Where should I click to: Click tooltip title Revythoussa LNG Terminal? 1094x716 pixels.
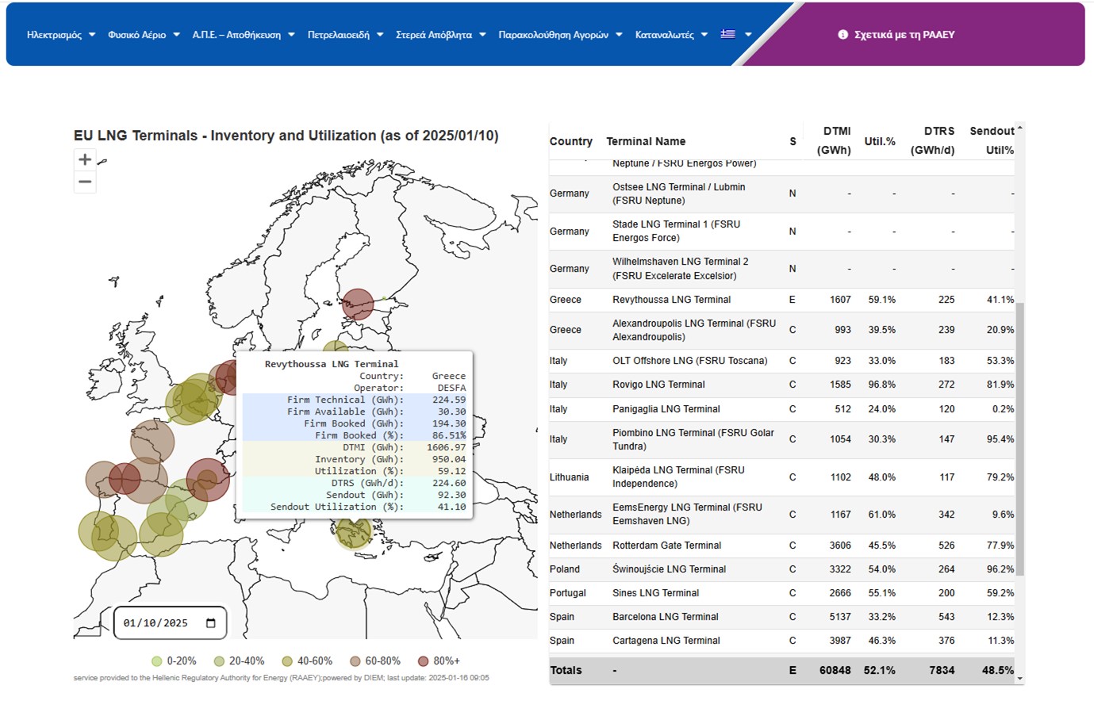332,364
